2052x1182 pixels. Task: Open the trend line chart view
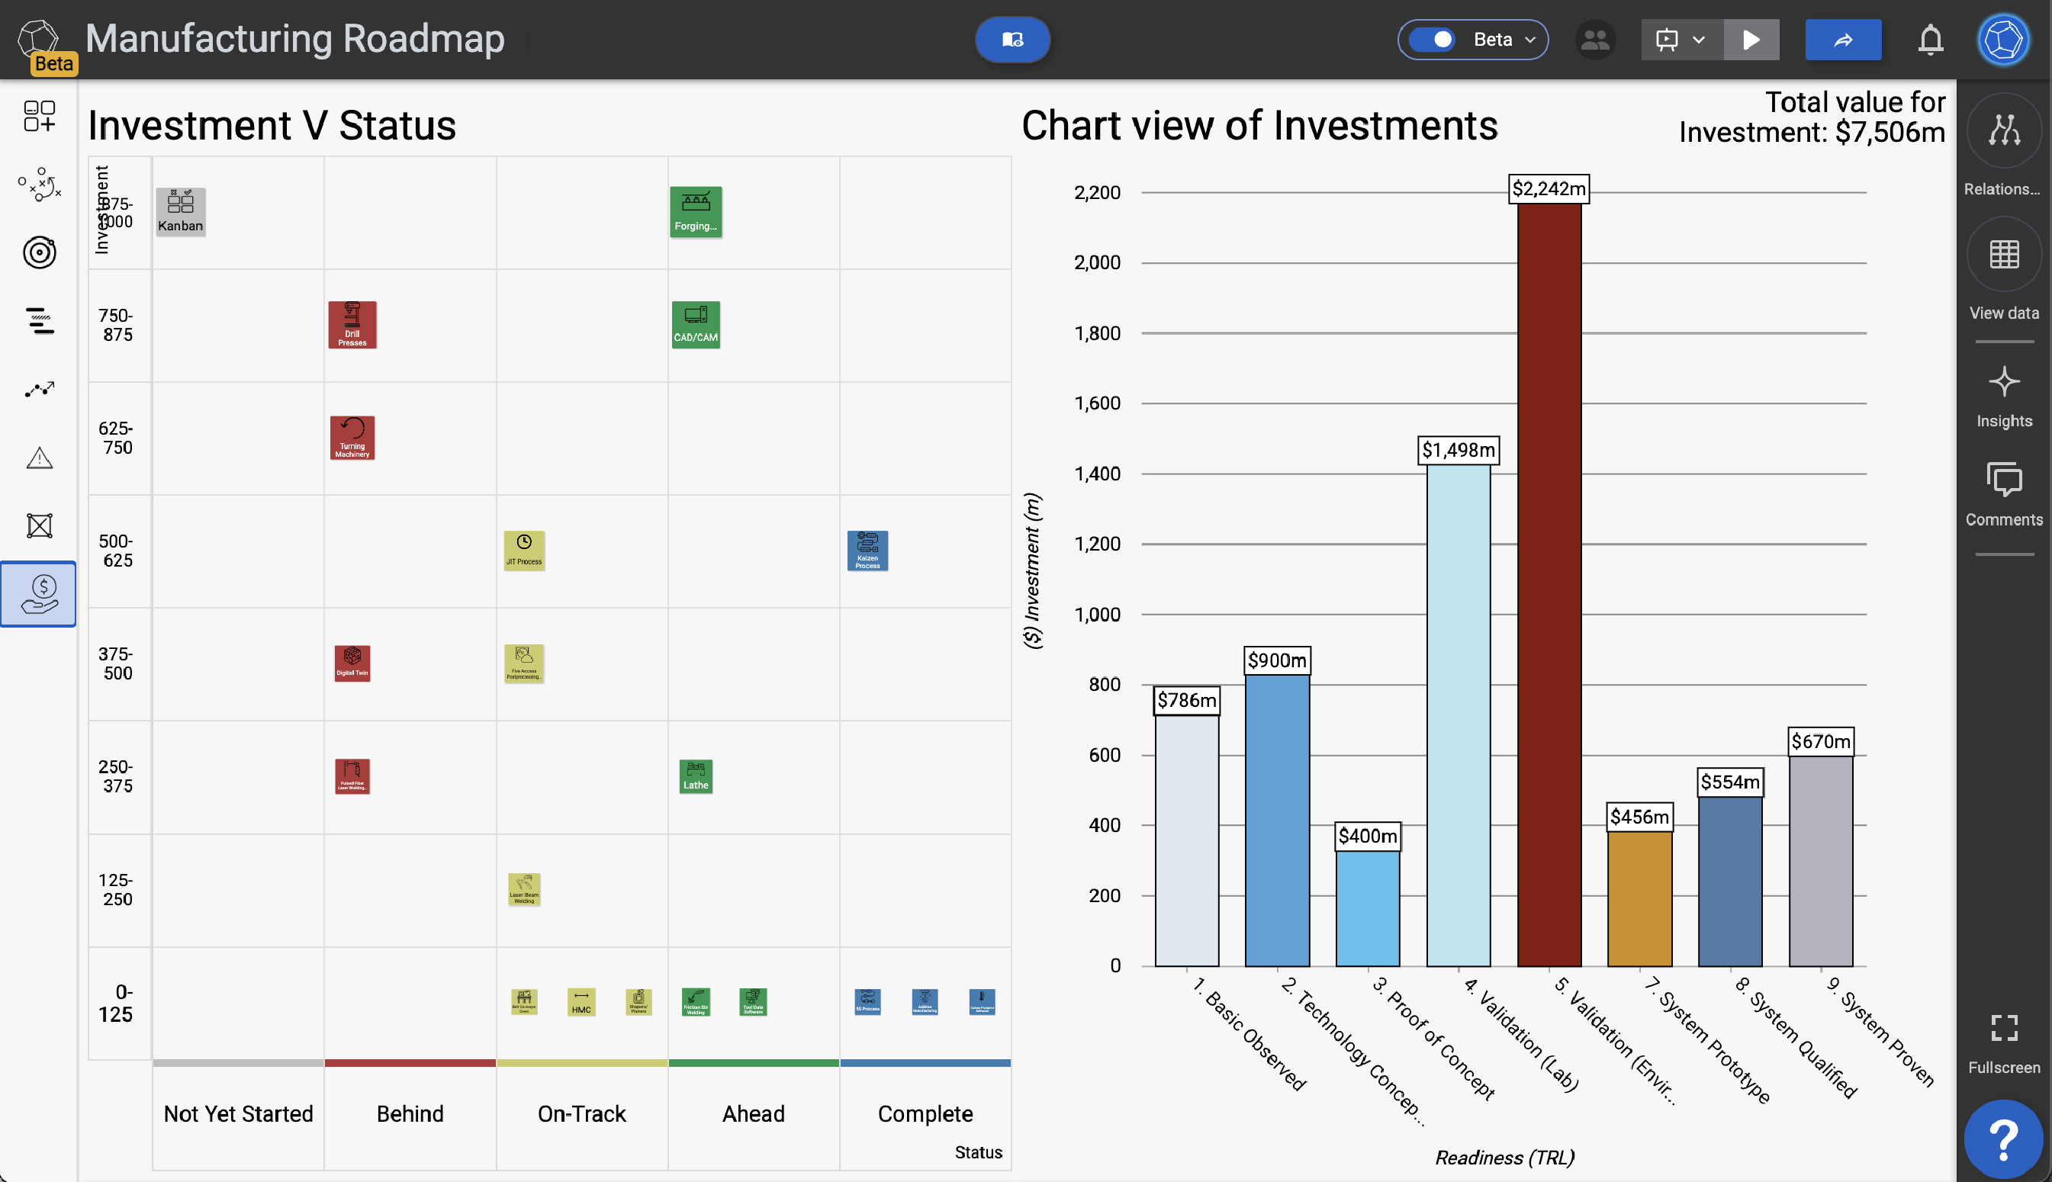pos(38,389)
